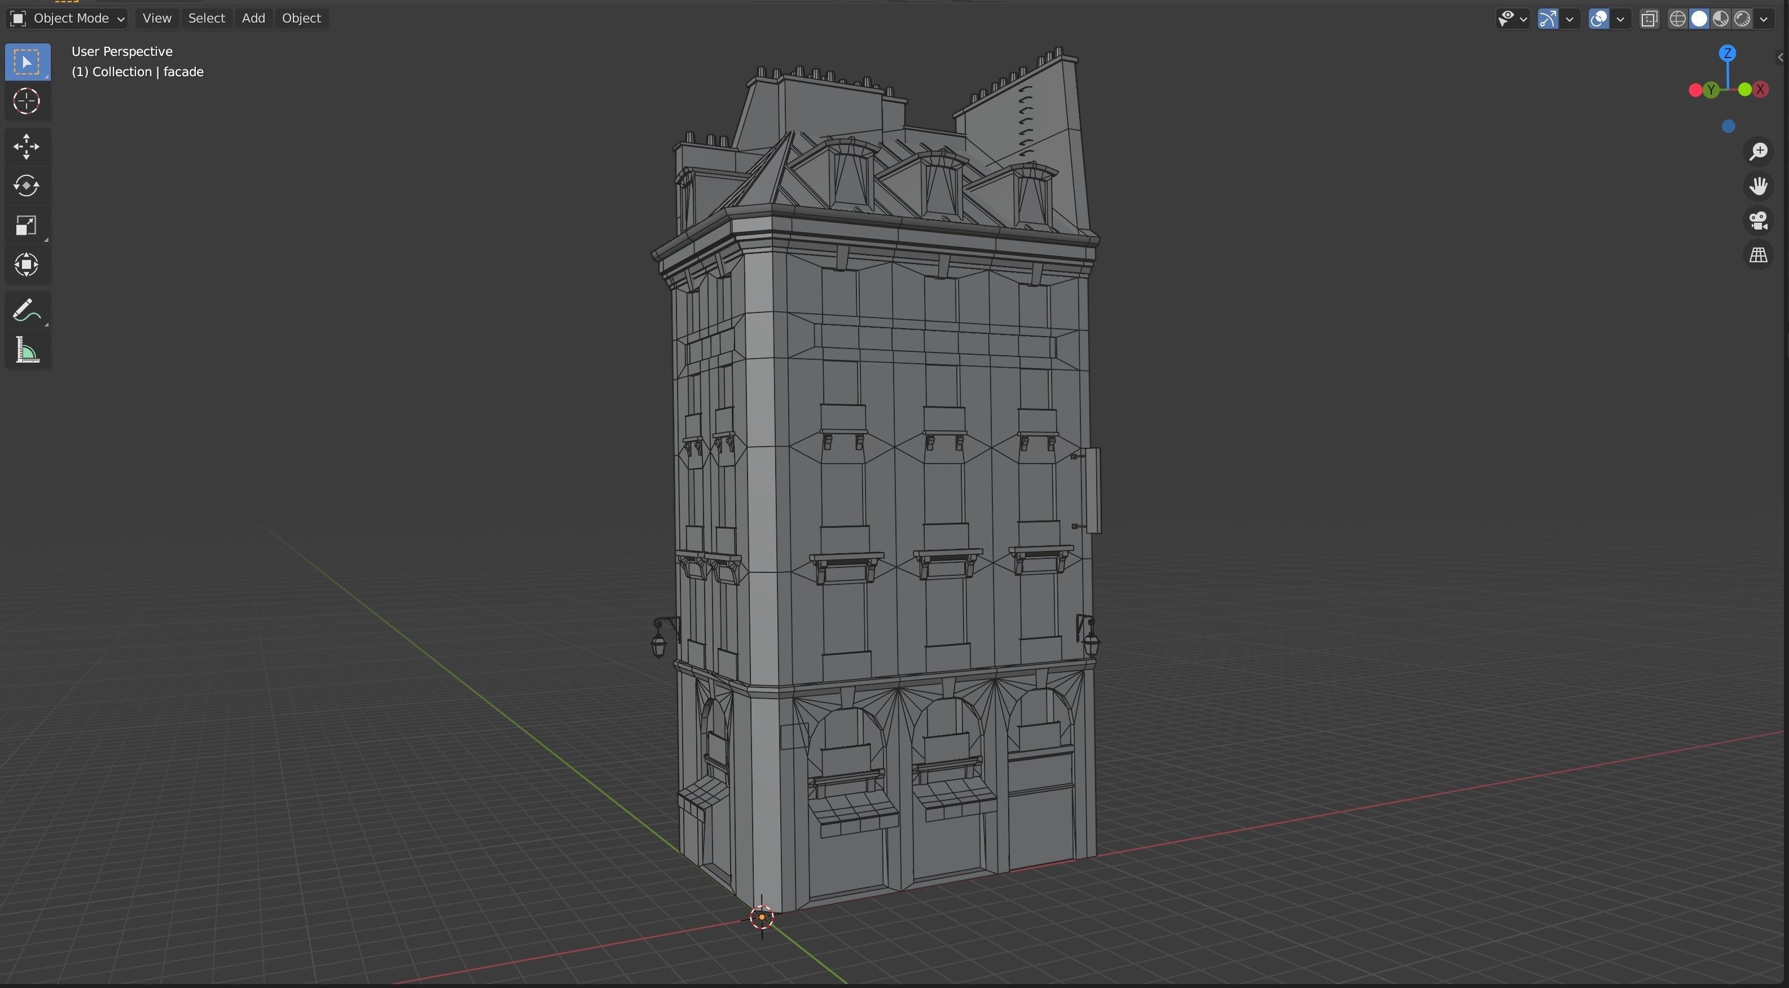Click the pan view hand icon
This screenshot has height=988, width=1789.
point(1758,186)
